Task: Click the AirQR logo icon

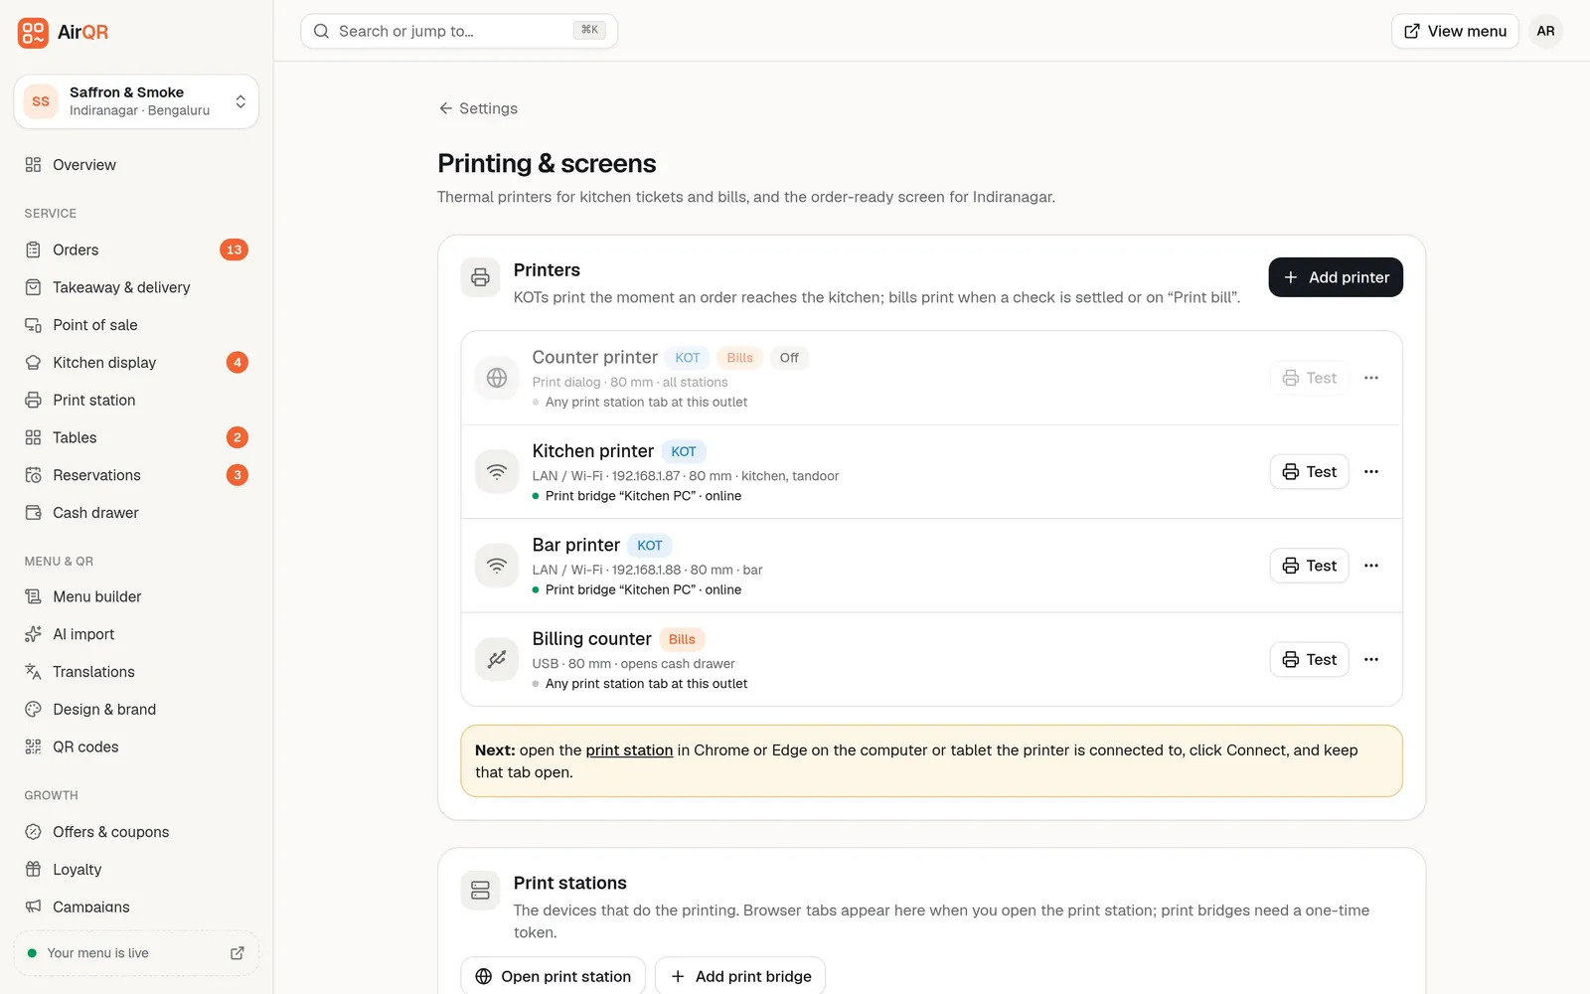Action: (33, 32)
